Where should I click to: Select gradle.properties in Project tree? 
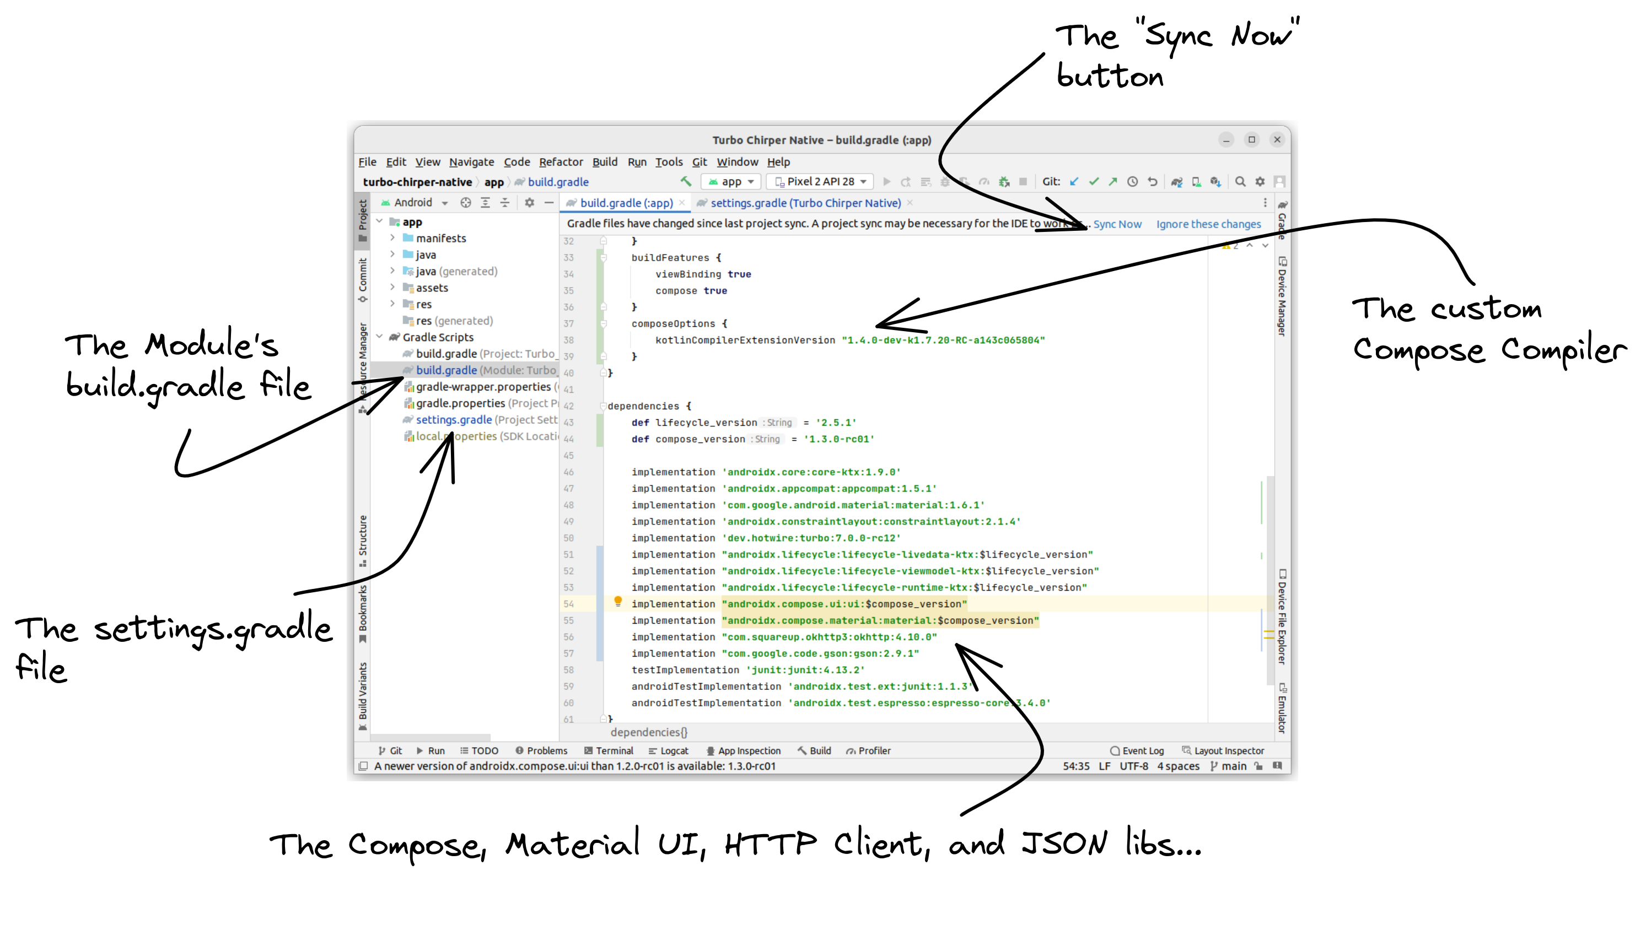[x=465, y=403]
